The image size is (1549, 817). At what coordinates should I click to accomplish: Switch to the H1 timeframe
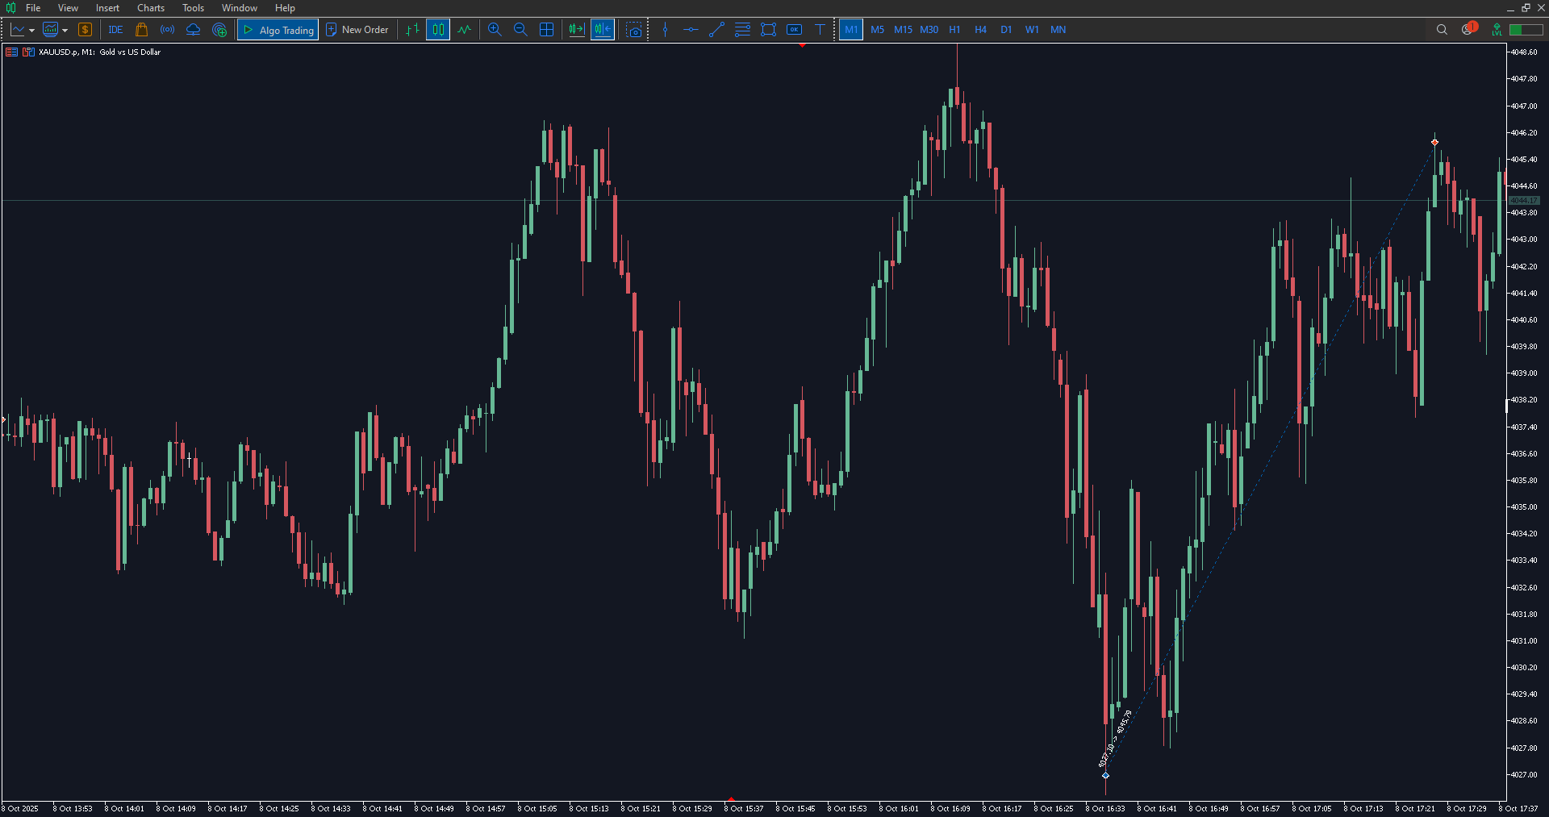(954, 30)
